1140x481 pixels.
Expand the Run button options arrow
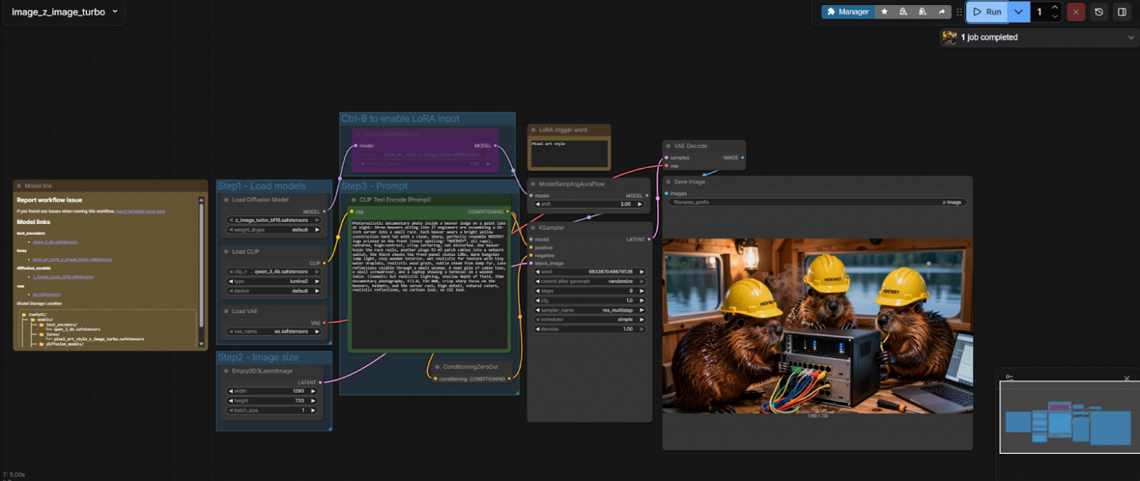[1018, 12]
